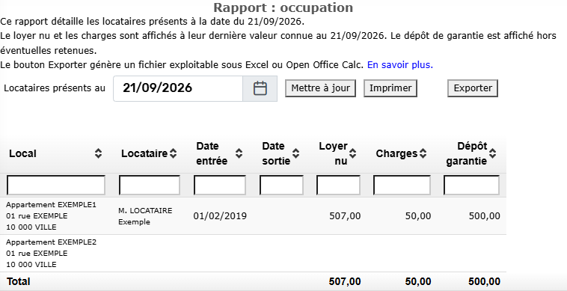Click the Date entrée filter box

point(220,185)
